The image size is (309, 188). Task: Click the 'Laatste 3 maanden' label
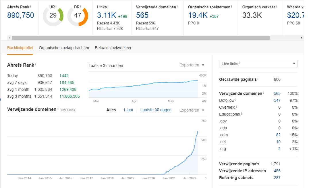[106, 66]
